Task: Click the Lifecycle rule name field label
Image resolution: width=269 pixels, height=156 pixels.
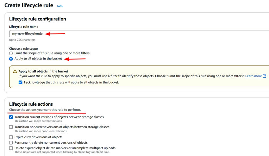Action: pos(23,27)
